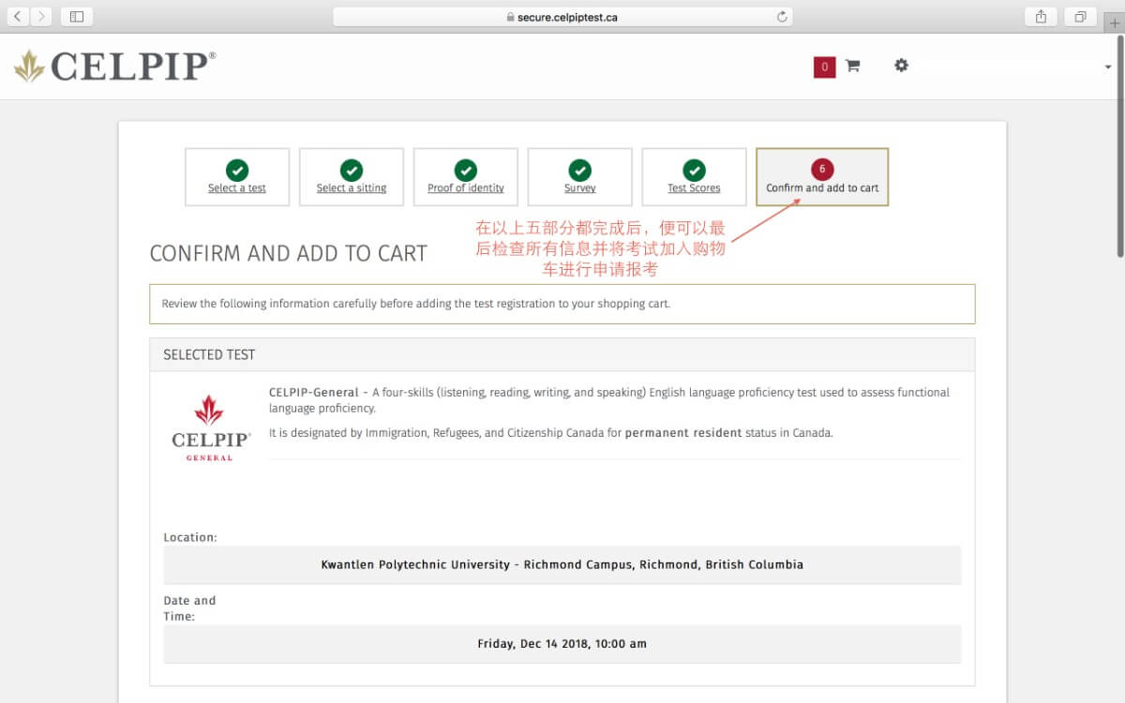Go to Select a sitting step
The image size is (1125, 703).
[x=352, y=177]
